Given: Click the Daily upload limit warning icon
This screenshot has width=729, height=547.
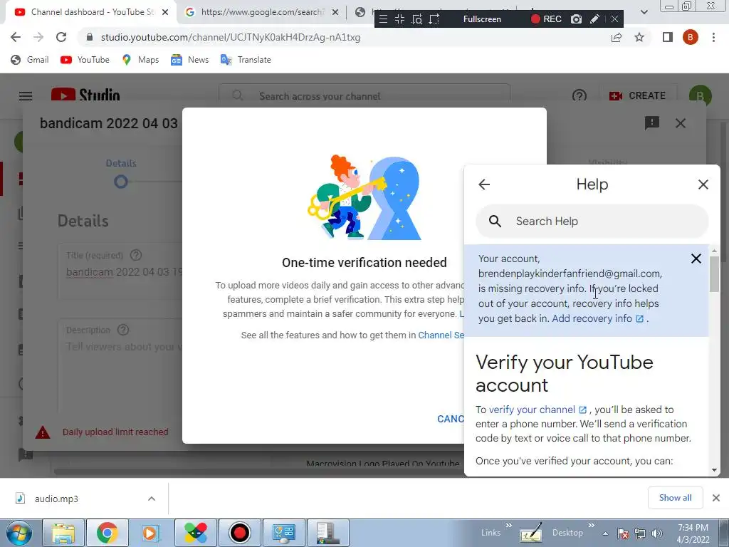Looking at the screenshot, I should point(42,432).
